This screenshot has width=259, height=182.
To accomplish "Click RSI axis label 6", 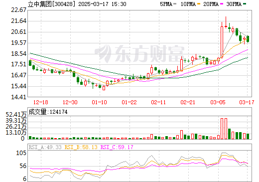I will point(25,179).
